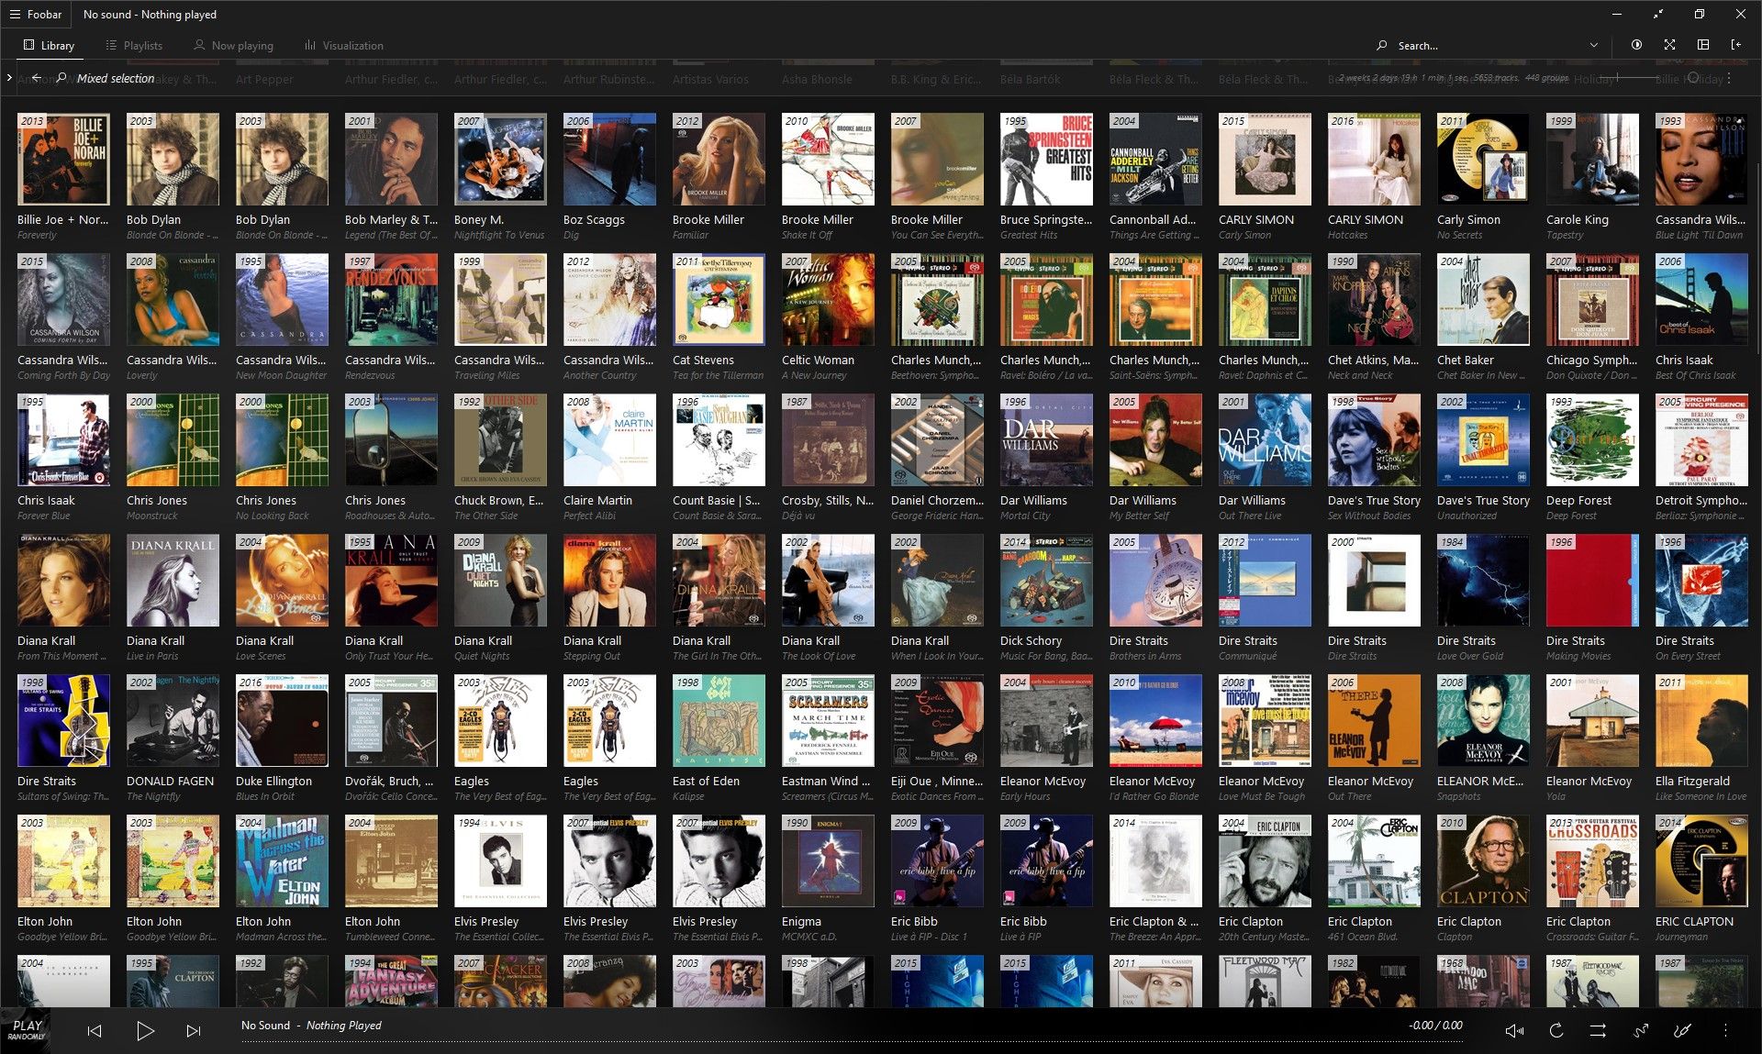Screen dimensions: 1762x1054
Task: Open Donald Fagen The Nightfly album
Action: [x=173, y=720]
